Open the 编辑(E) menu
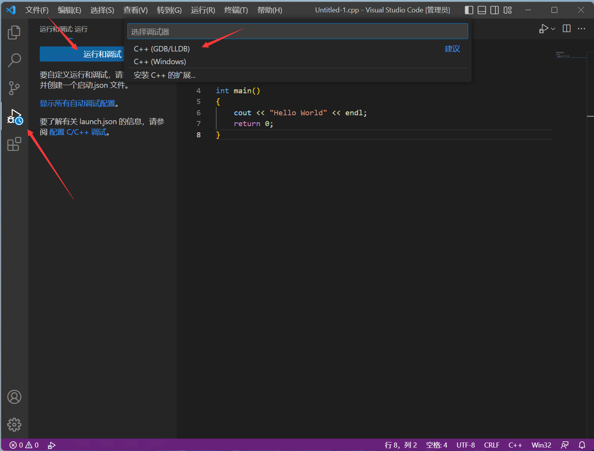 coord(70,10)
